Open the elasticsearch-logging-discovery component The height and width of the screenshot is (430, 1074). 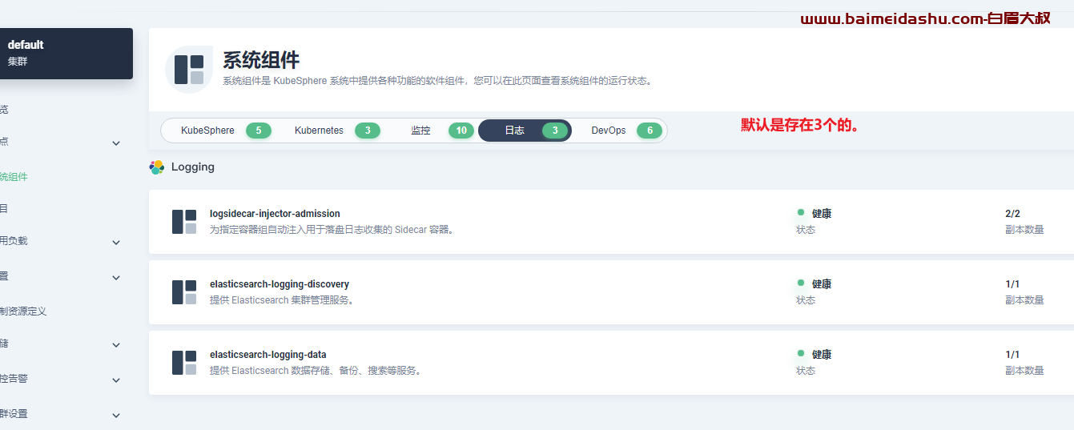280,284
